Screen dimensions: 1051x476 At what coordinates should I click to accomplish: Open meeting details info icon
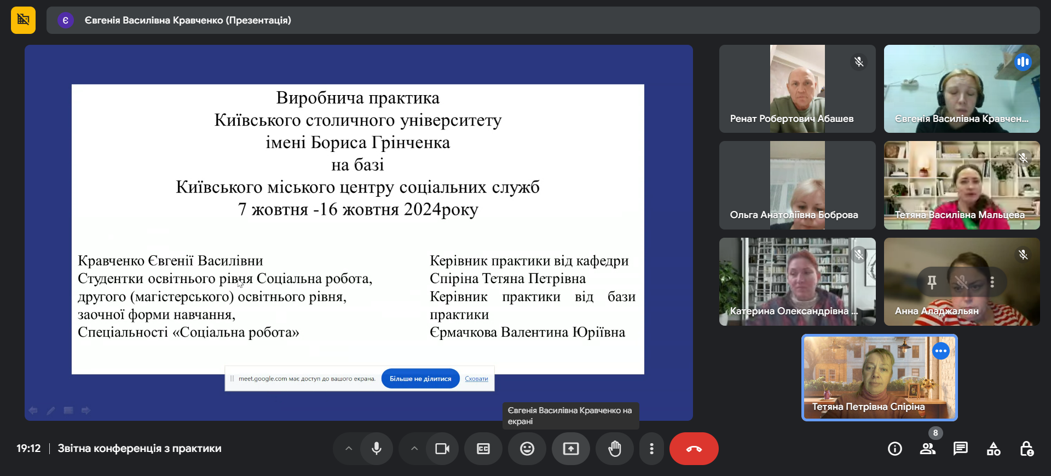pos(895,449)
